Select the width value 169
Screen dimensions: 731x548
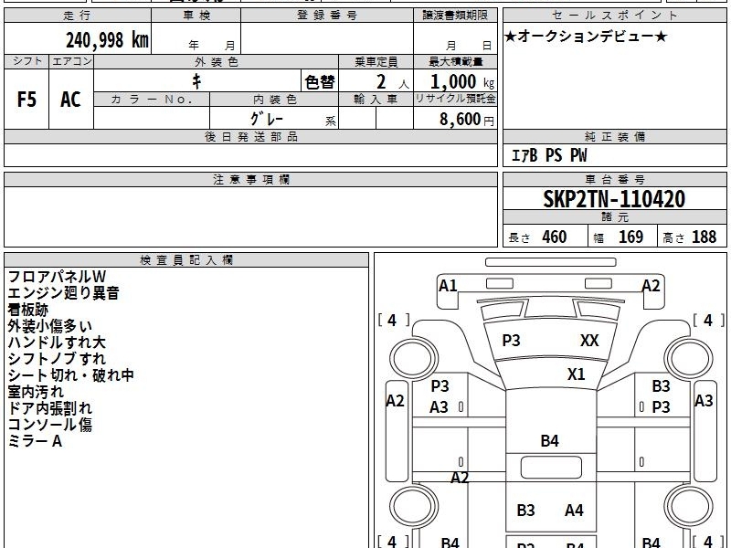click(630, 237)
